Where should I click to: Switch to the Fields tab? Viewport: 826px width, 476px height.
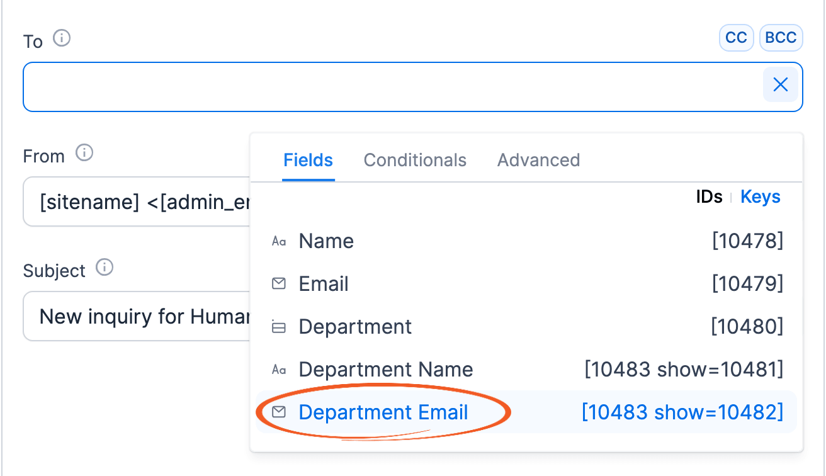pyautogui.click(x=308, y=160)
